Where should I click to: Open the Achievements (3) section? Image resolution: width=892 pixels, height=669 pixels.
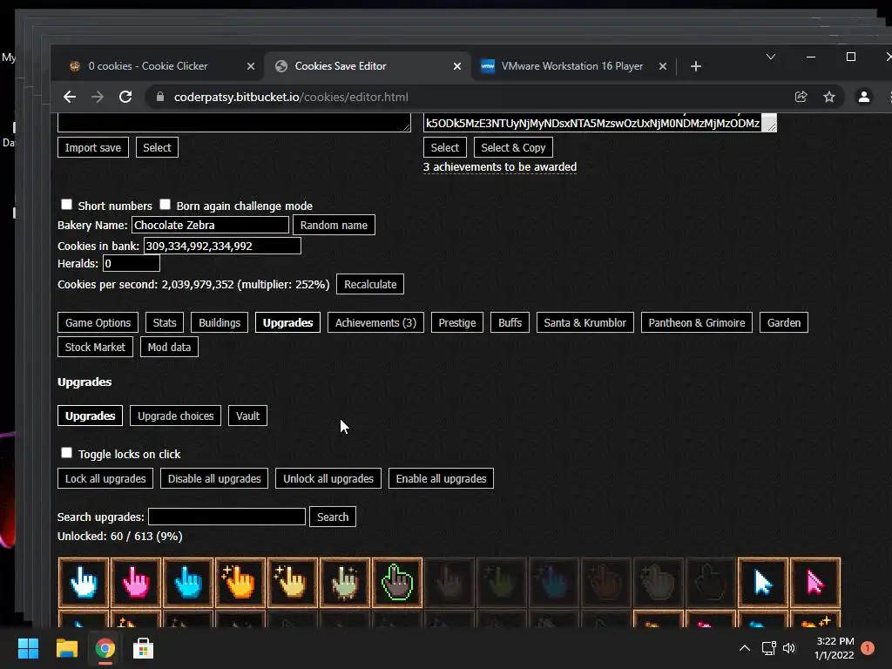[x=375, y=322]
